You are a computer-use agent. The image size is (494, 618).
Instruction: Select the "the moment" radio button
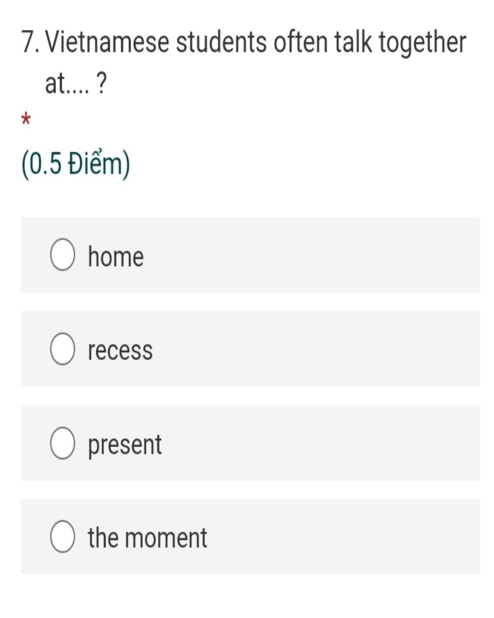coord(62,536)
